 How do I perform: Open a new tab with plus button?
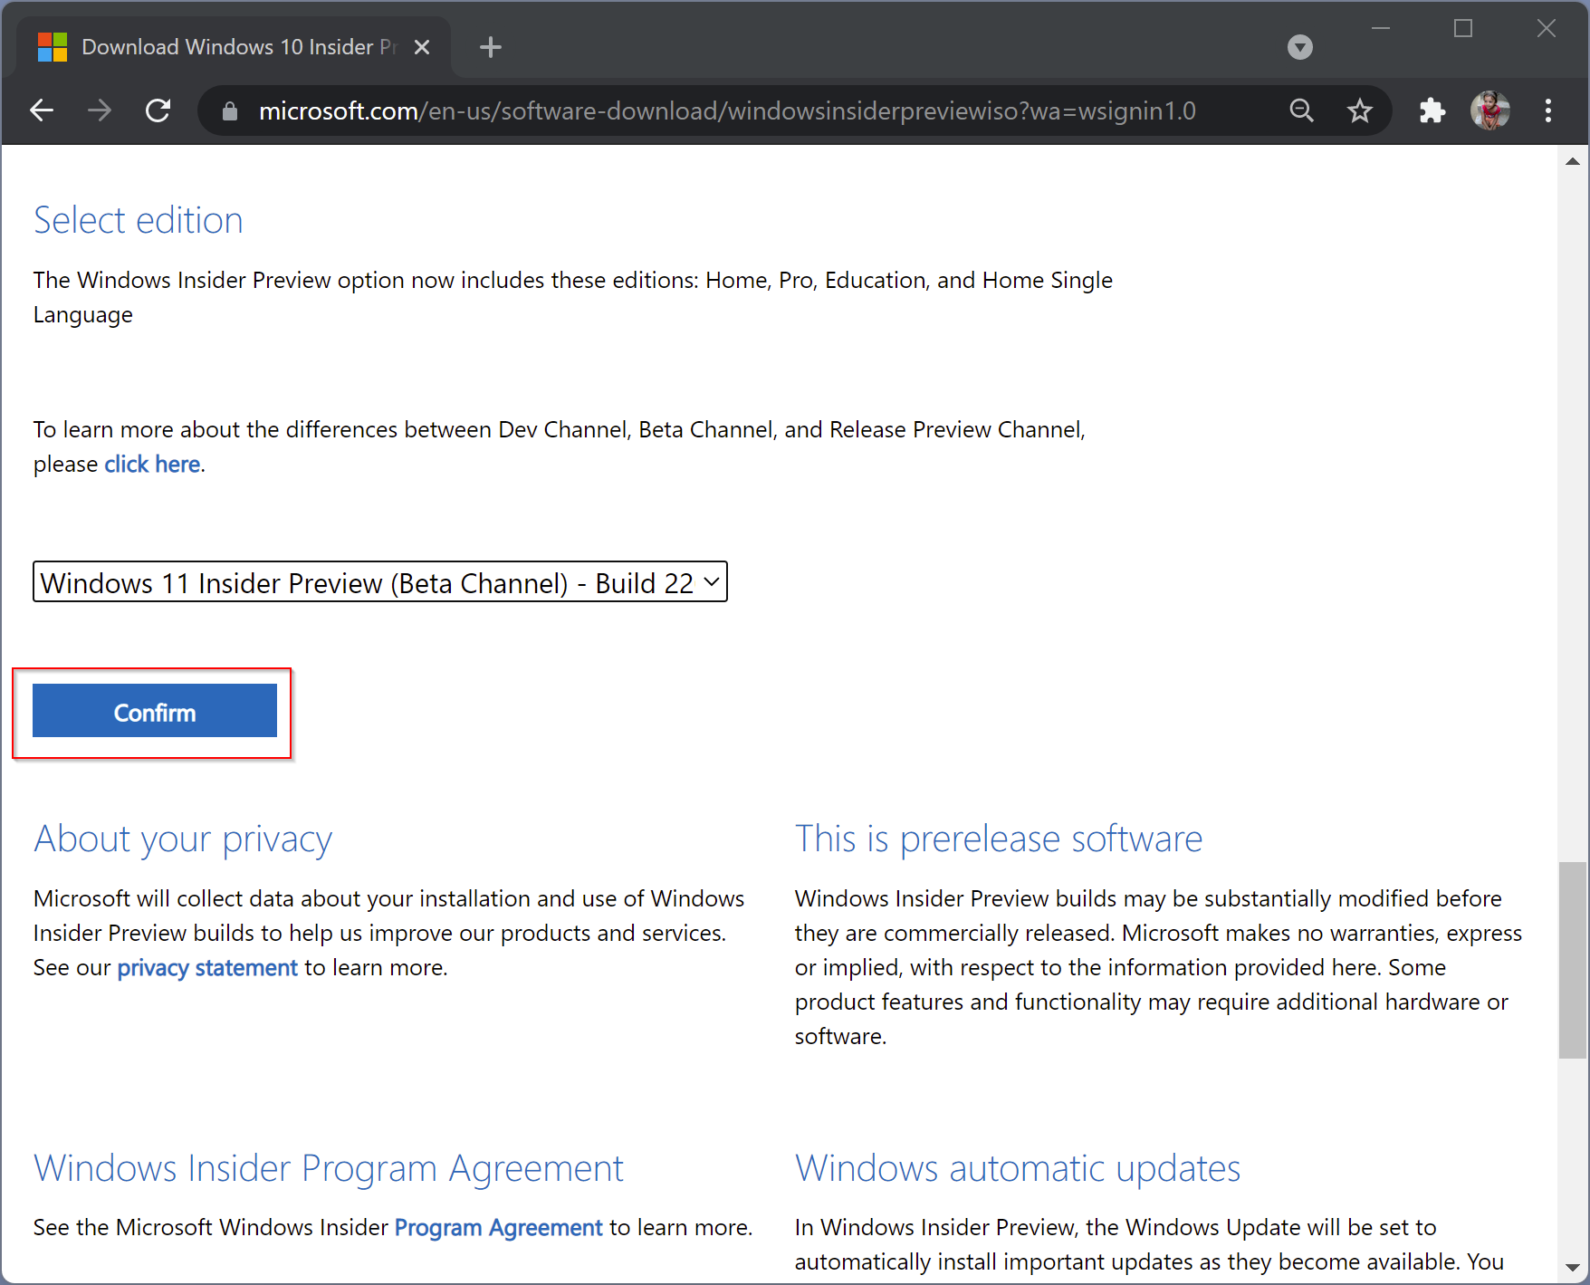[491, 47]
